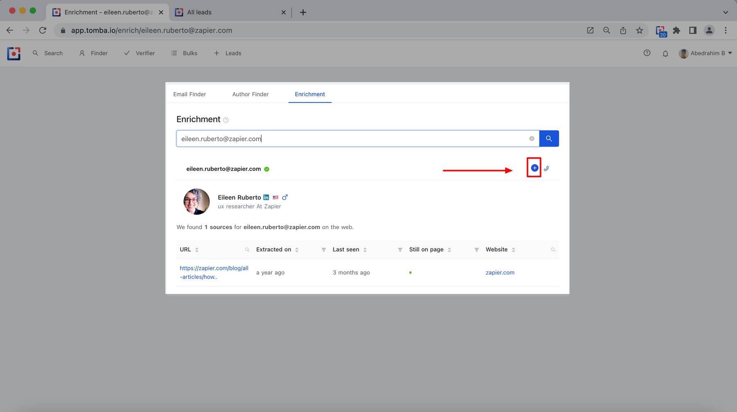Click the green verified checkmark icon
Image resolution: width=737 pixels, height=412 pixels.
point(267,169)
